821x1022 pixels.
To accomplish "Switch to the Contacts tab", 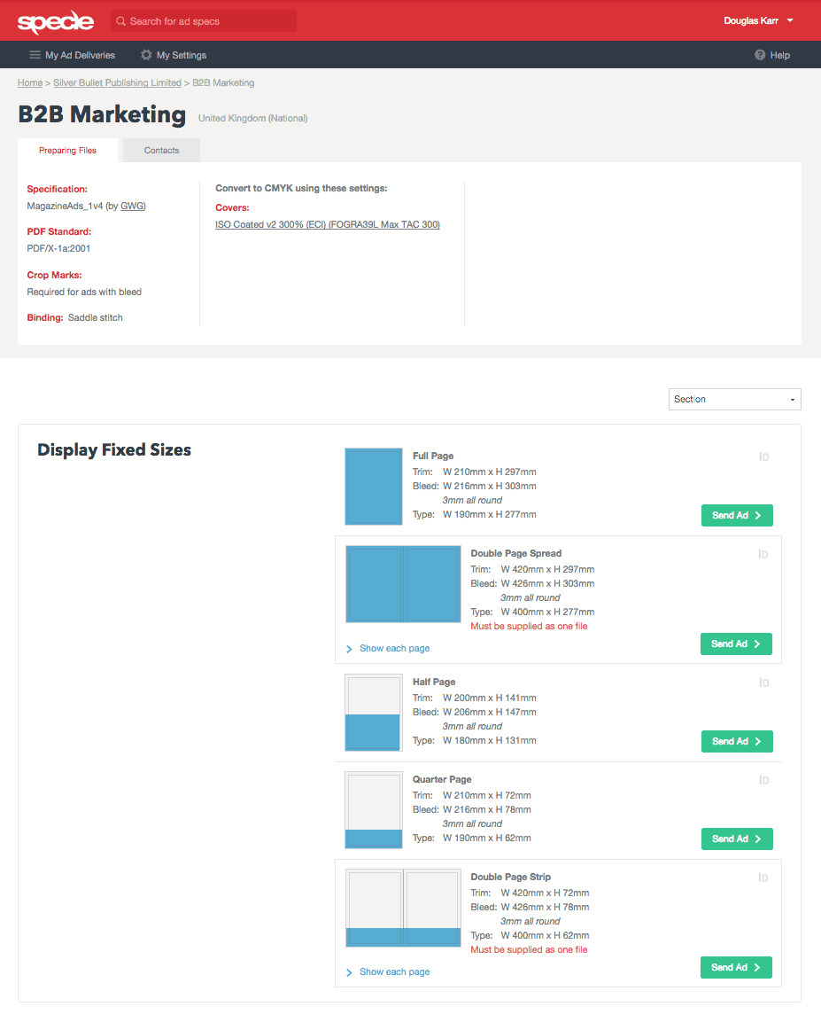I will point(161,151).
